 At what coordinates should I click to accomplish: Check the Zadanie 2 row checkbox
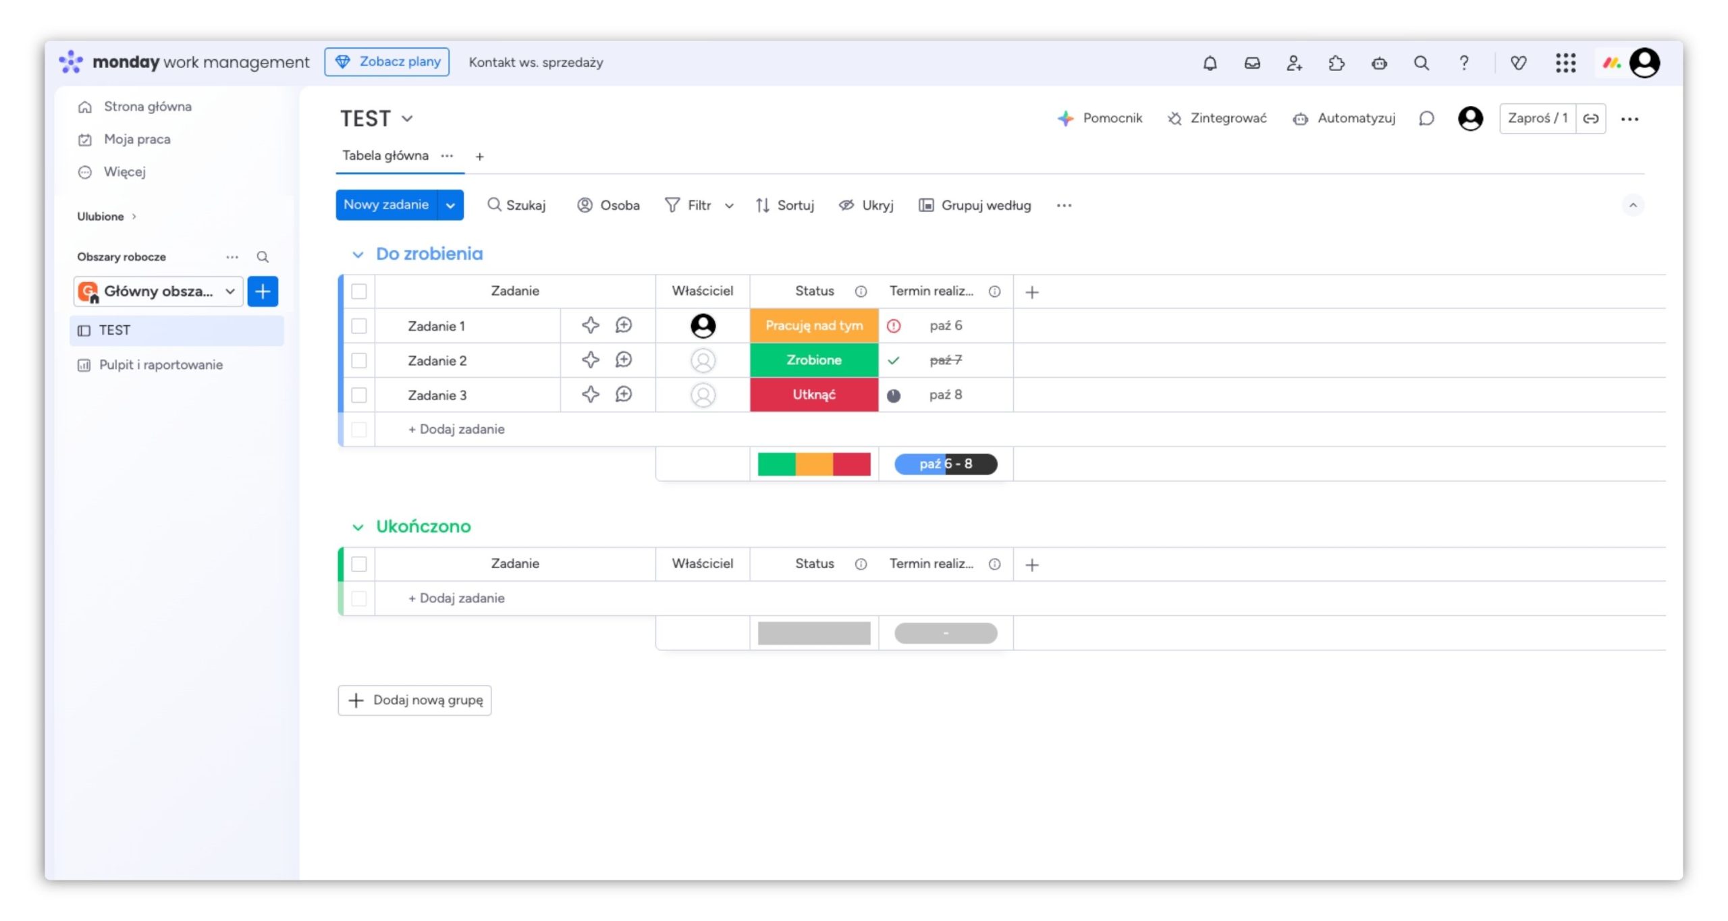(359, 360)
